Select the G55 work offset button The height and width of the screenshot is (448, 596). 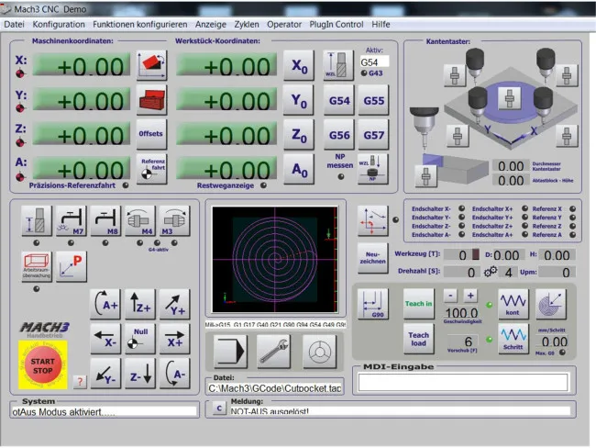(373, 100)
